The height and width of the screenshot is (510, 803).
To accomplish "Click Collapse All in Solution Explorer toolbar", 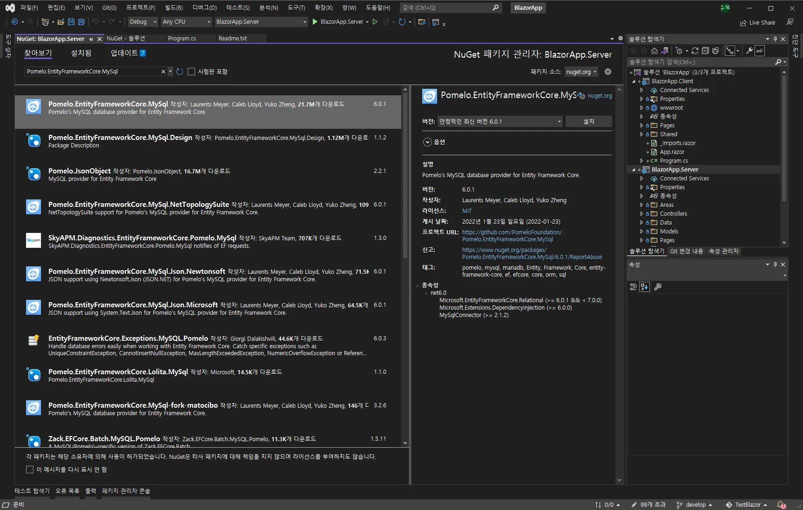I will [x=705, y=51].
